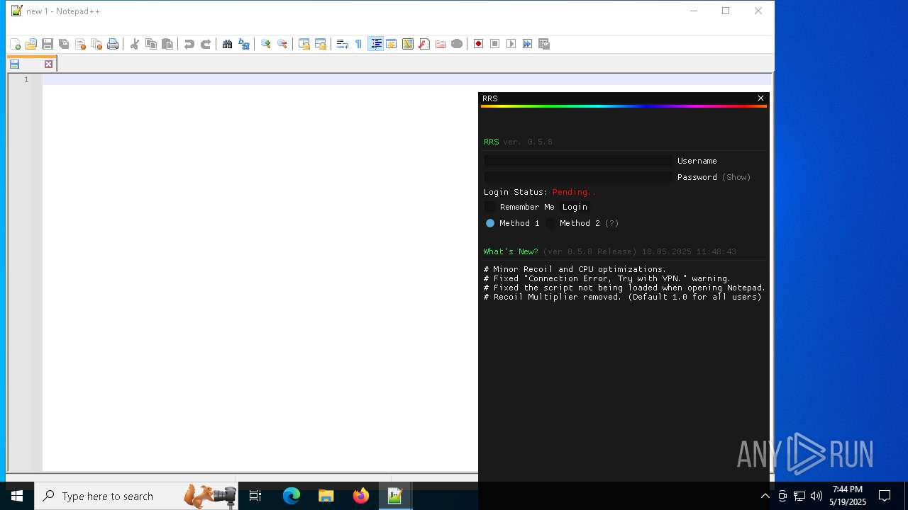
Task: Open Folder as Workspace icon
Action: (441, 44)
